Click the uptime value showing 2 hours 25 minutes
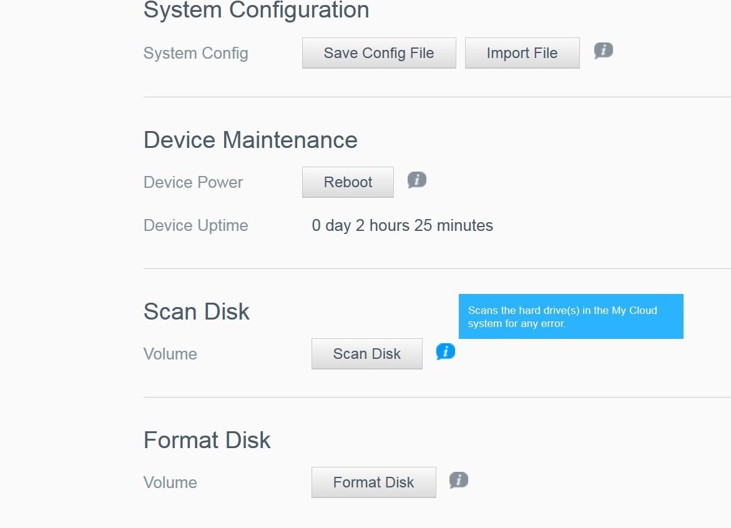This screenshot has width=731, height=528. click(402, 225)
